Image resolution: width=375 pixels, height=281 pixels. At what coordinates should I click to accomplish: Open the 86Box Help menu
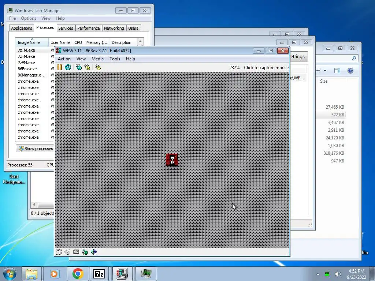(x=131, y=59)
